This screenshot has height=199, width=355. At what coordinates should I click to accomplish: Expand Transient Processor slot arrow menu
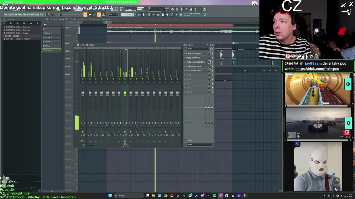pos(185,70)
